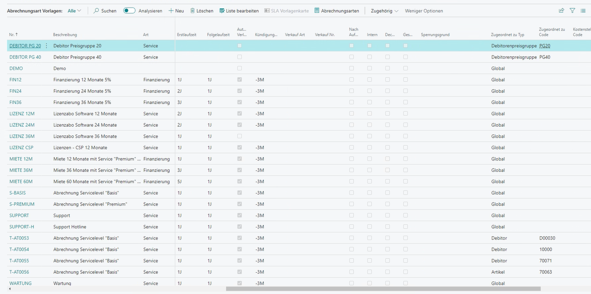Open the S-PREMIUM record link
This screenshot has height=294, width=591.
tap(22, 204)
